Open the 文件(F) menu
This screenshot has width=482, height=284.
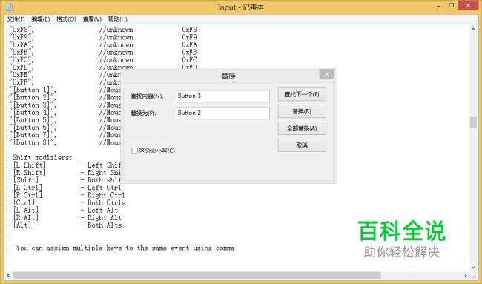pyautogui.click(x=16, y=19)
